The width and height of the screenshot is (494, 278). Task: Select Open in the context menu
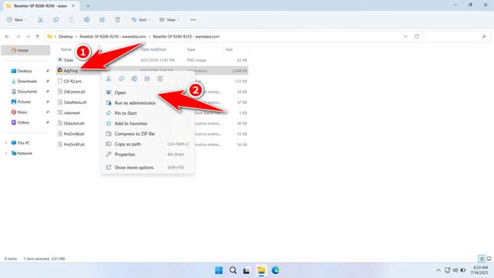click(120, 93)
